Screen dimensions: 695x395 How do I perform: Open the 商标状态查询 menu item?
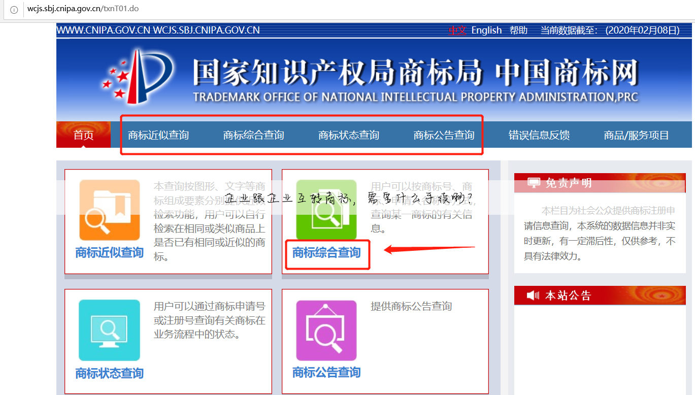tap(348, 135)
